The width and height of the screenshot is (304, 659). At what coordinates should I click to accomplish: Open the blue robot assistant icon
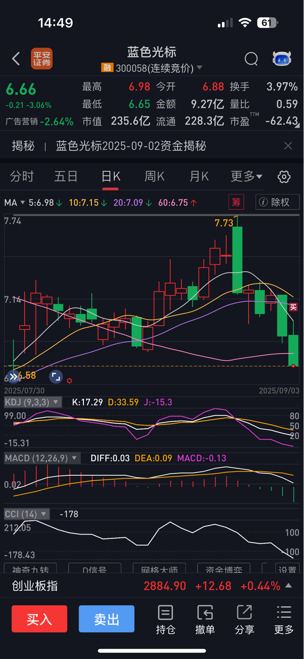(x=281, y=59)
